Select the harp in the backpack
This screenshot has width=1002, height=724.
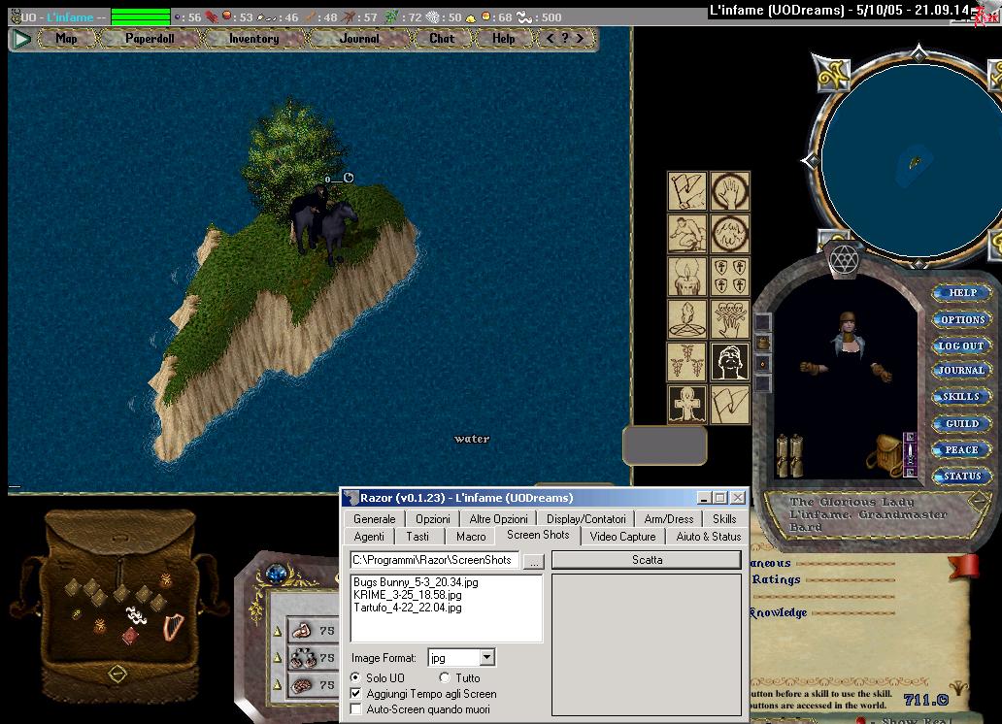point(173,626)
